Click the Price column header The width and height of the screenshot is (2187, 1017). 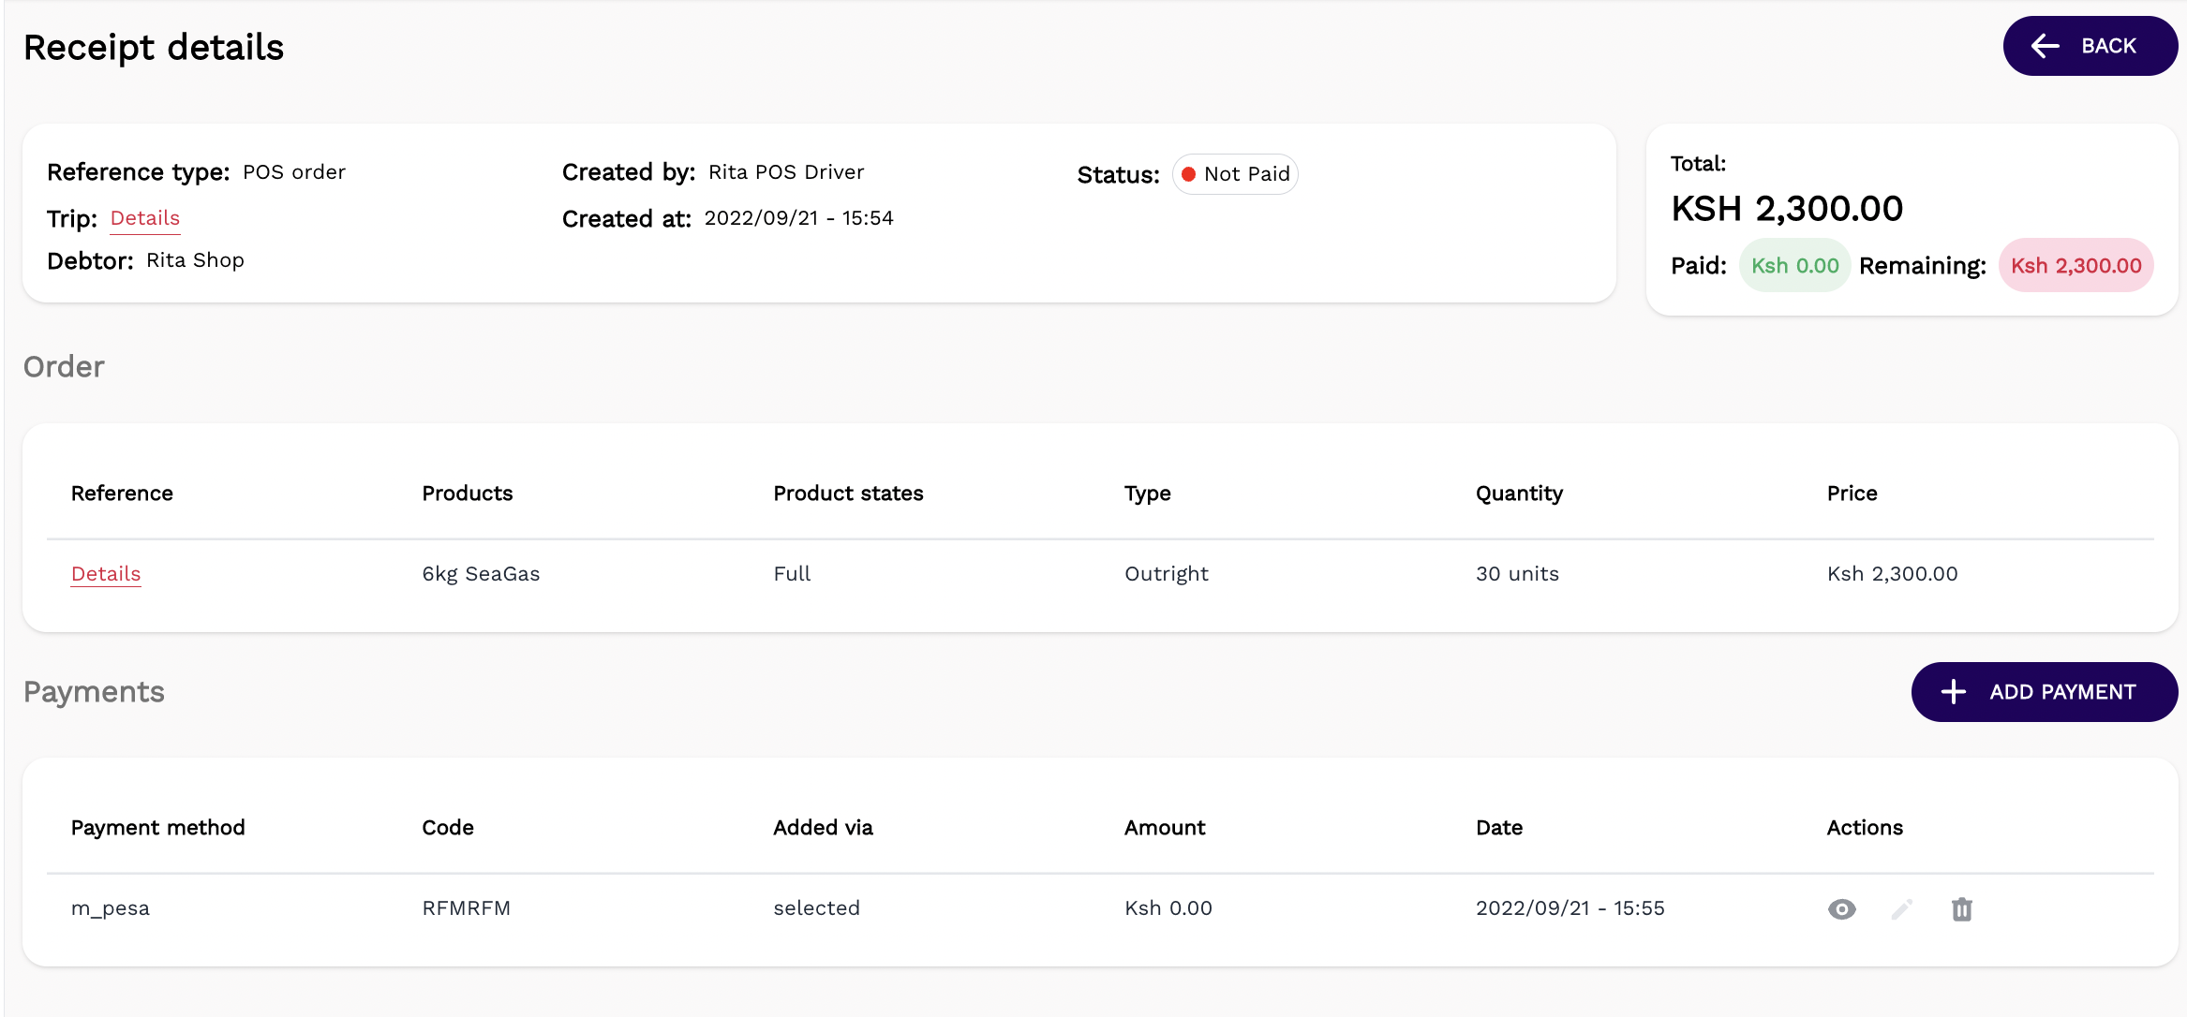(1852, 494)
